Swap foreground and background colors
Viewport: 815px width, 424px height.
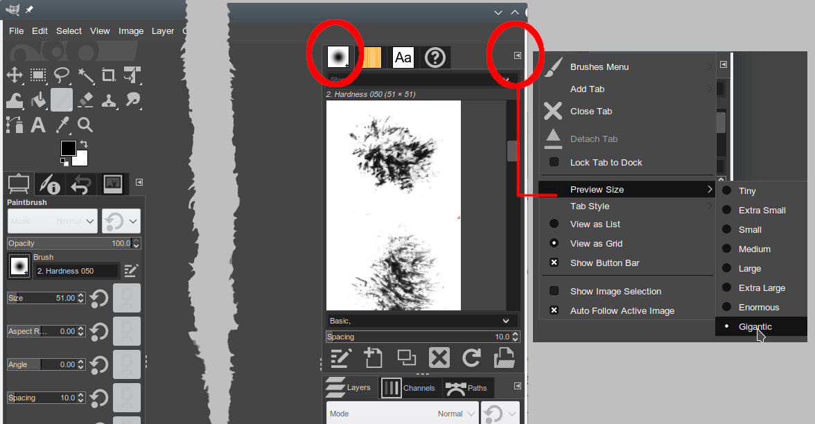[x=83, y=144]
